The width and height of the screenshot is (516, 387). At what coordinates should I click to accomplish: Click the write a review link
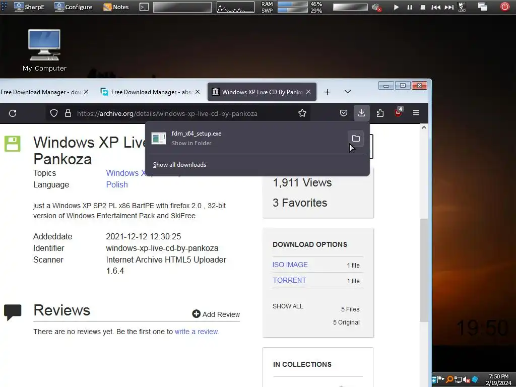click(x=197, y=332)
